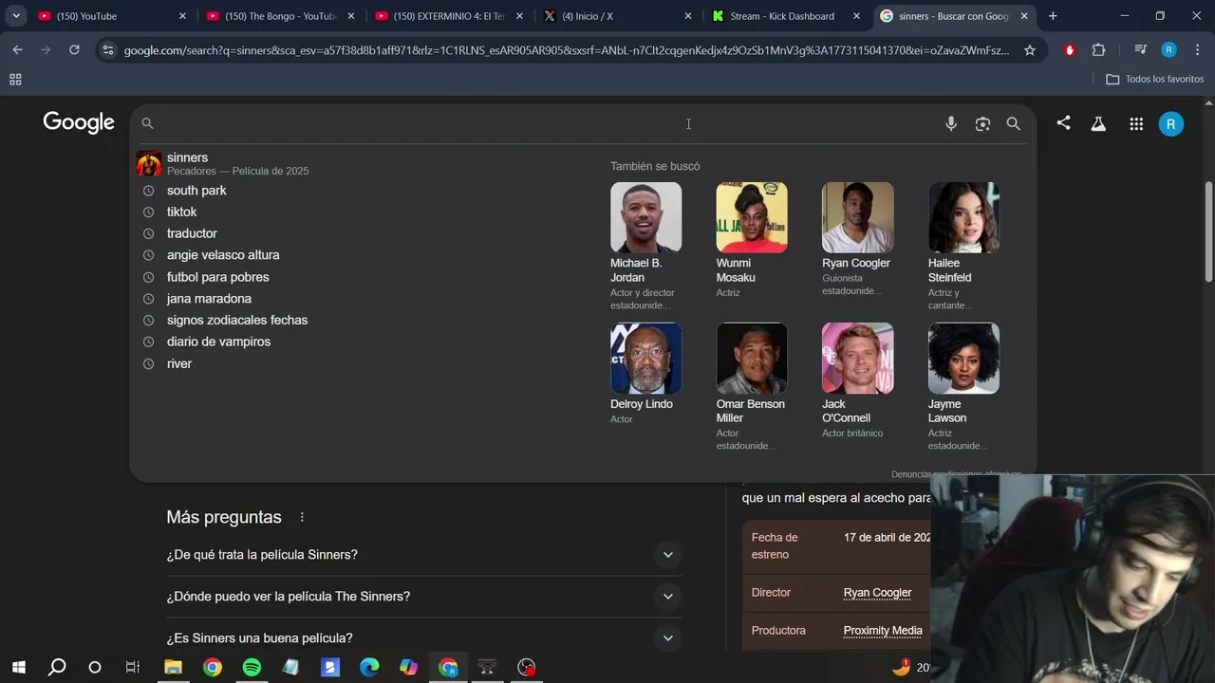Switch to the (150) YouTube tab

(112, 16)
